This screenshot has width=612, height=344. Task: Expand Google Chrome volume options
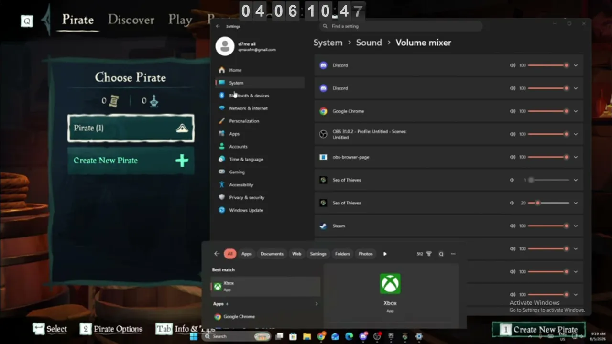[576, 111]
